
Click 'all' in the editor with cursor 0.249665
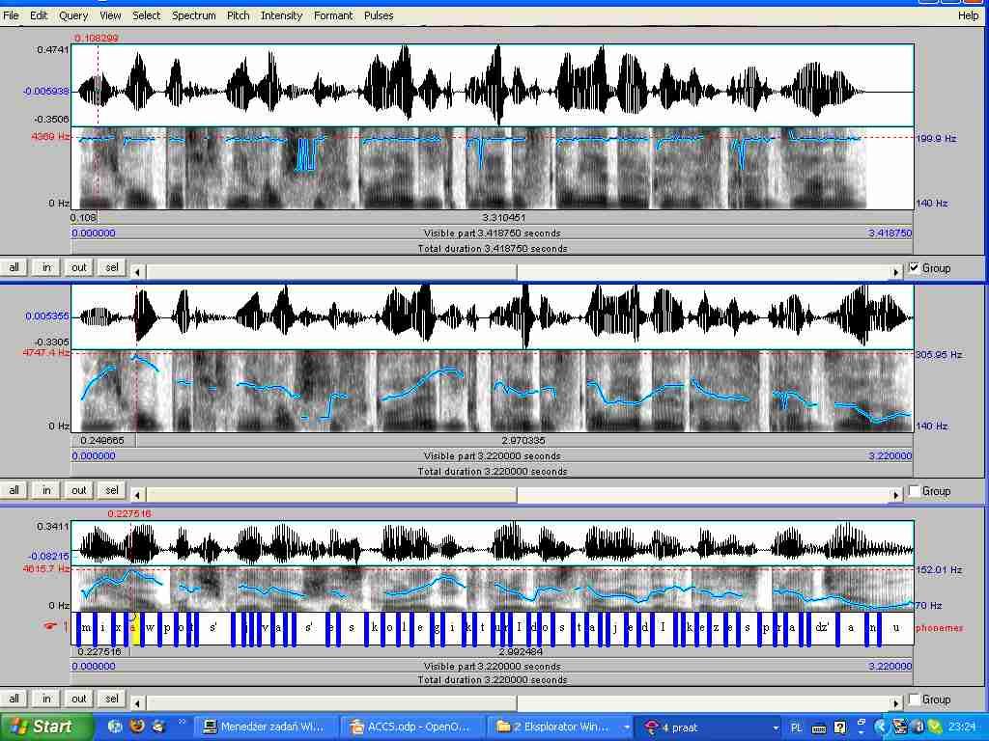[14, 490]
